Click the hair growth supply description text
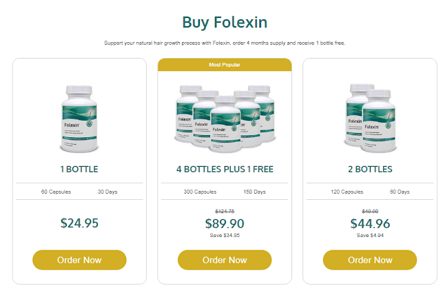441x286 pixels. 225,43
